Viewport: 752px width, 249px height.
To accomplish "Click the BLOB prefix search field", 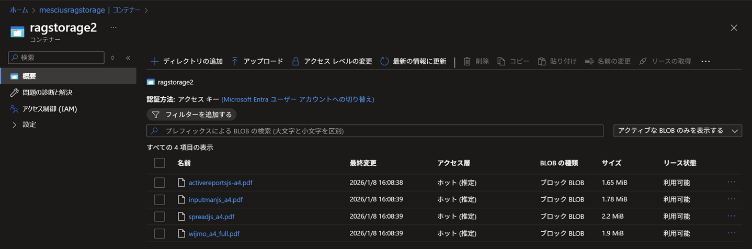I will coord(375,131).
